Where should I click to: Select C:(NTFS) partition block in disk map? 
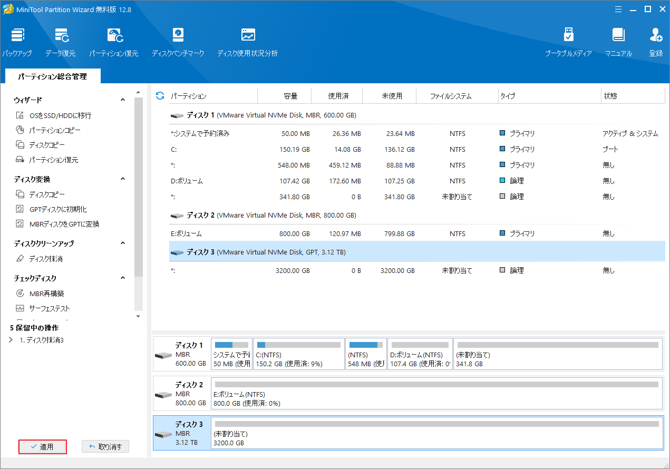298,354
